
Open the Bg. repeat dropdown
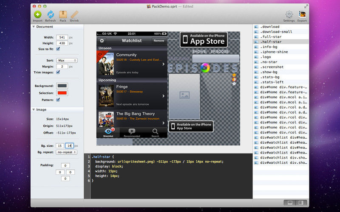[x=67, y=152]
